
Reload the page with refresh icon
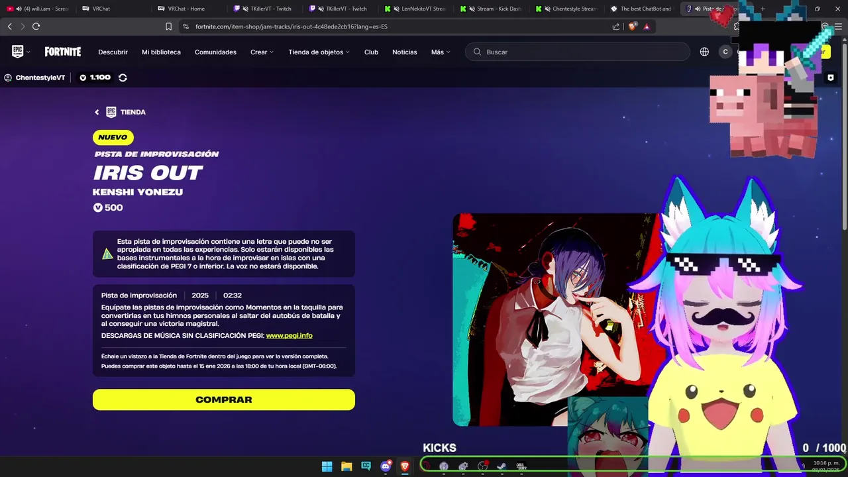[x=36, y=26]
